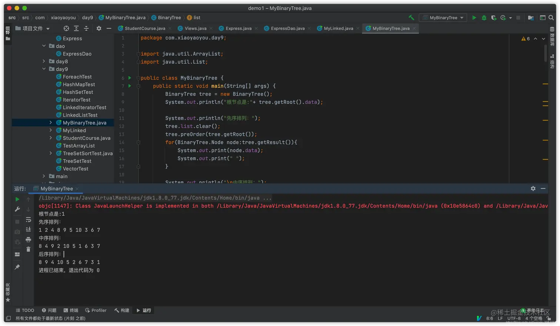Start debugging with the green bug icon
The image size is (560, 326).
484,17
